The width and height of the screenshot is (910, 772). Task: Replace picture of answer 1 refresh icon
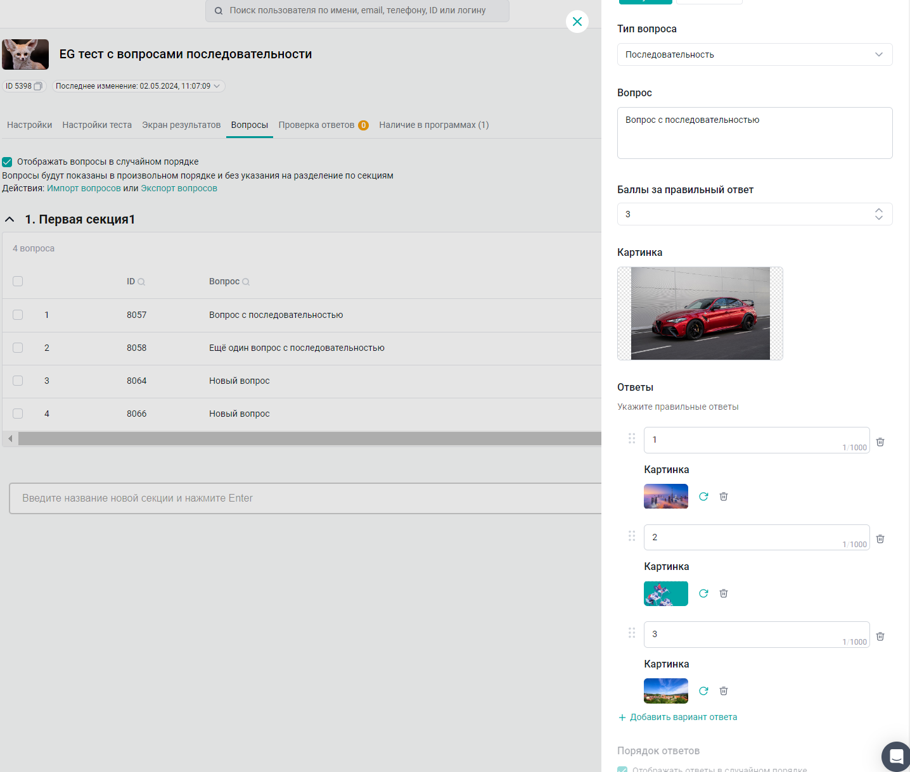click(x=703, y=497)
